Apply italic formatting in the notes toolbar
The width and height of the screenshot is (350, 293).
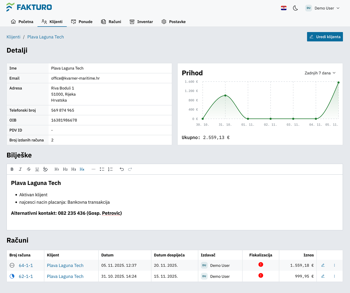(20, 169)
